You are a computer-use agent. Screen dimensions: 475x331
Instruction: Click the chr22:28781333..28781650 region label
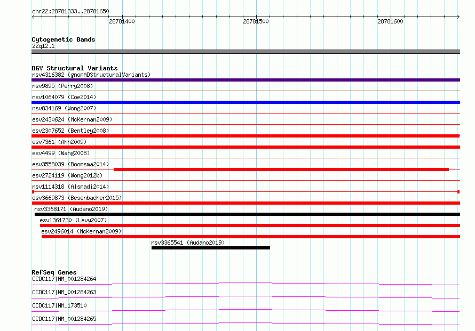70,11
